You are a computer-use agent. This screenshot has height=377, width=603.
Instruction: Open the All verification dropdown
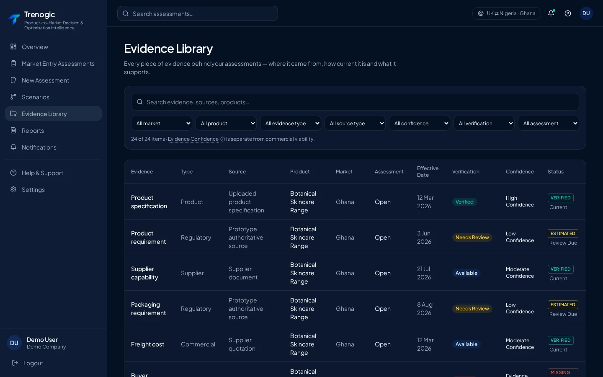[484, 123]
